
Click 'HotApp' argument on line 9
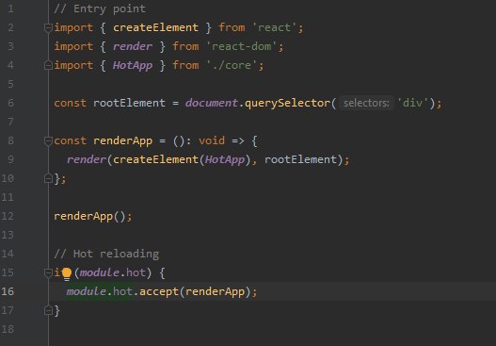[225, 159]
